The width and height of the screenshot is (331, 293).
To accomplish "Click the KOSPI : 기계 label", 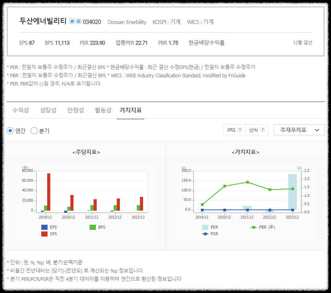I will point(166,22).
